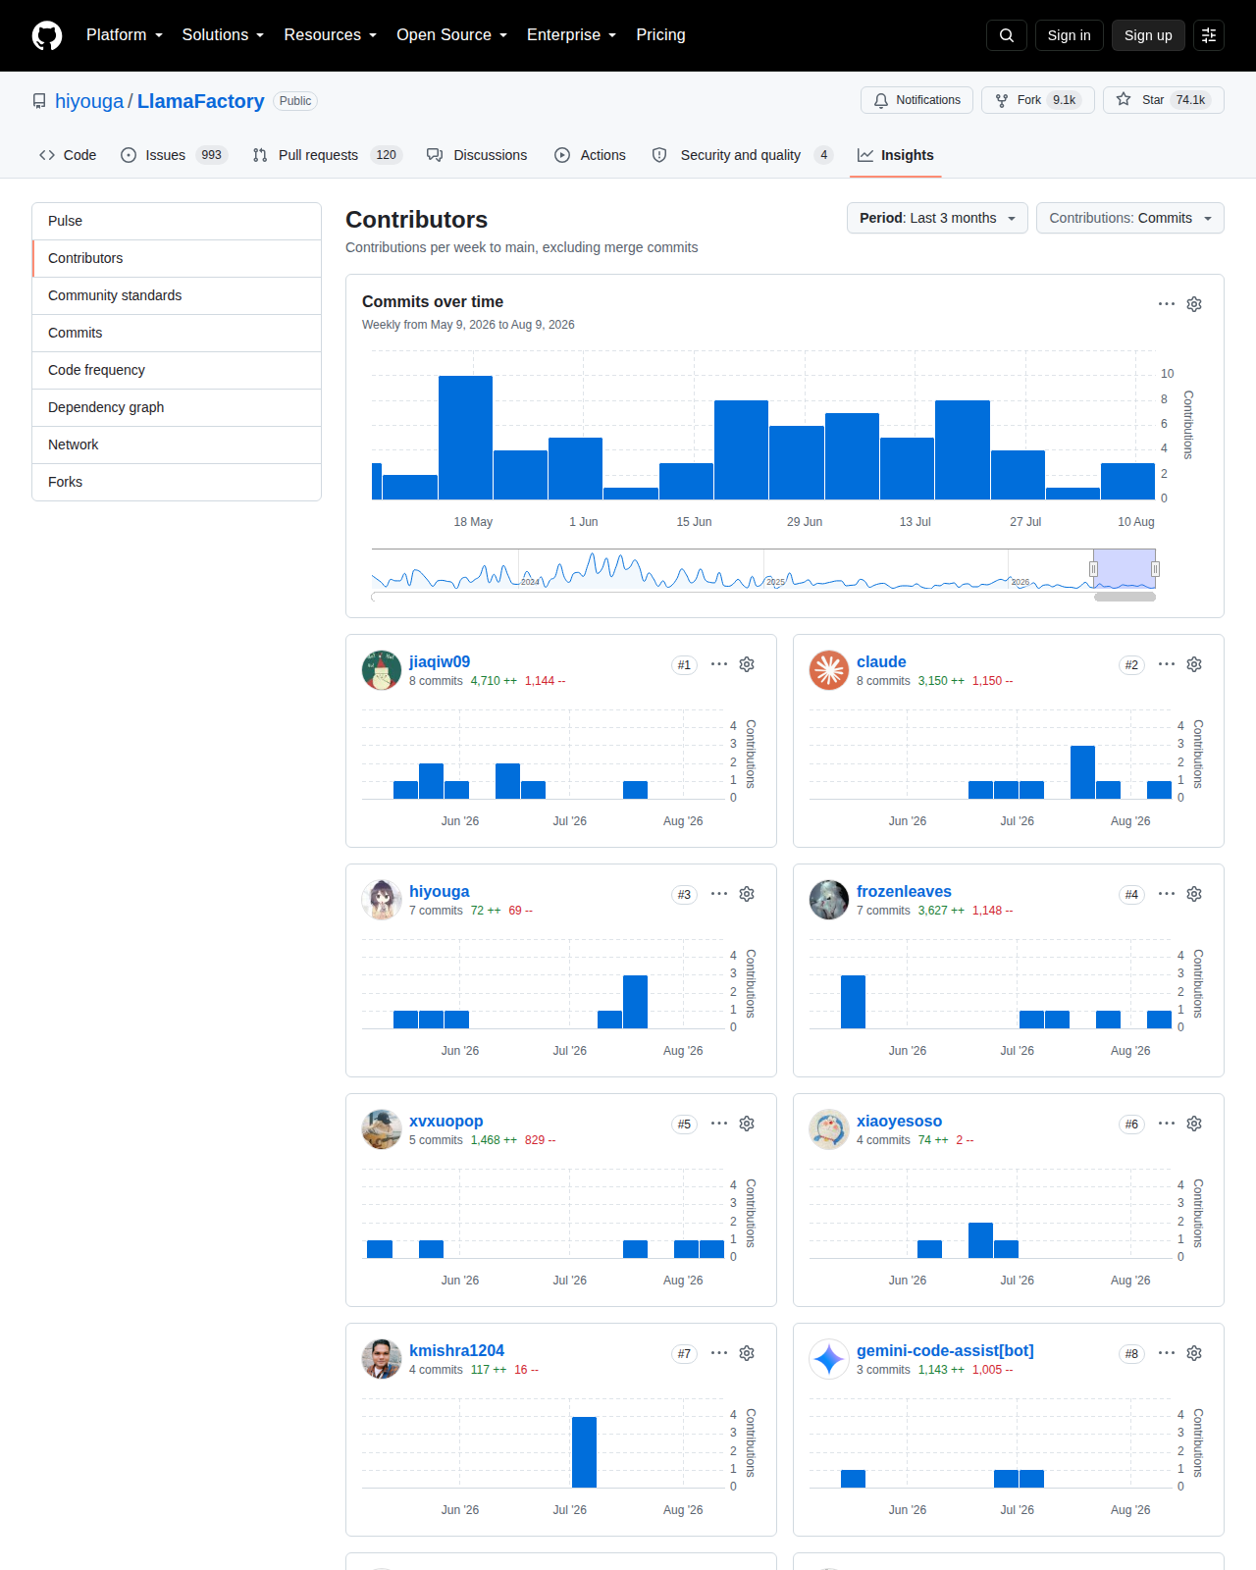Click gemini-code-assist[bot] avatar icon
Screen dimensions: 1256x1570
tap(829, 1359)
